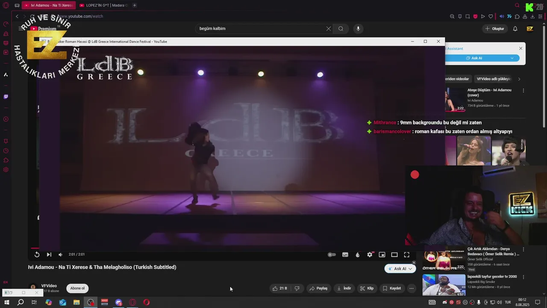Skip to the next video

click(49, 255)
